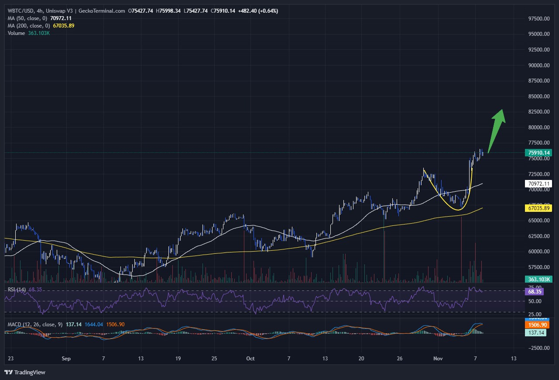Click the 95000.00 price axis label
559x380 pixels.
[538, 34]
